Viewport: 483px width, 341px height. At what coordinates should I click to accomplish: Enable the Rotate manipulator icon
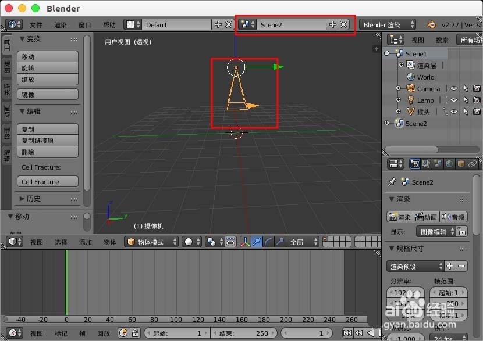(269, 242)
